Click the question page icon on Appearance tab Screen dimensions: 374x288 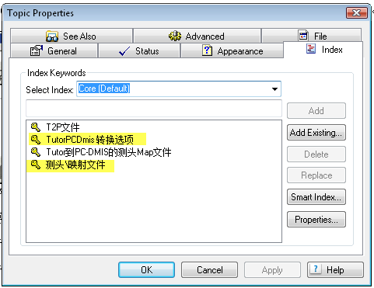point(207,50)
